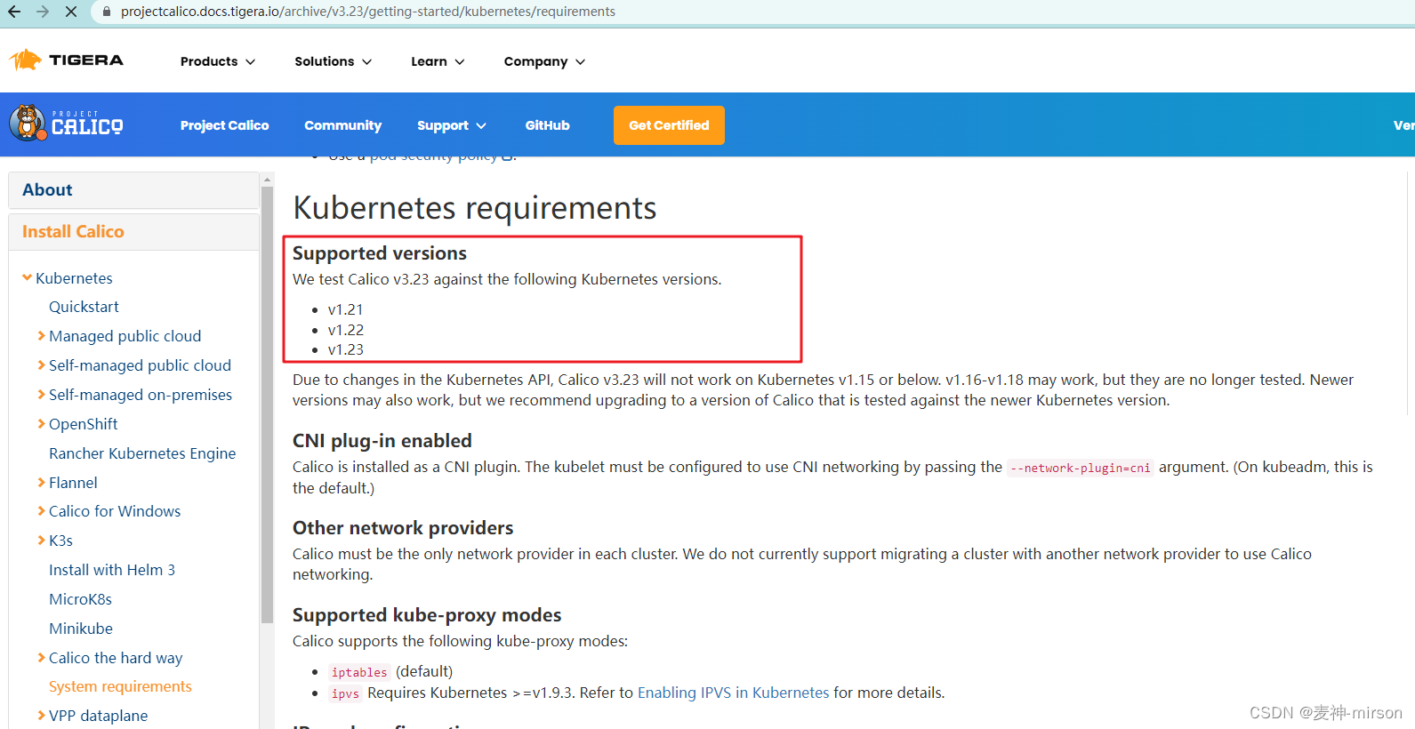Click the Supported versions heading
Viewport: 1415px width, 729px height.
click(x=380, y=253)
